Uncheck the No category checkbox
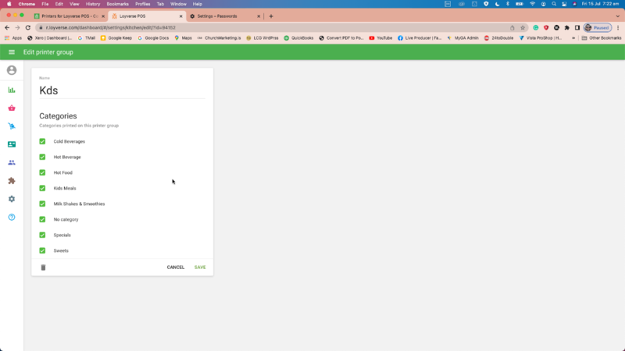The width and height of the screenshot is (625, 351). [42, 219]
